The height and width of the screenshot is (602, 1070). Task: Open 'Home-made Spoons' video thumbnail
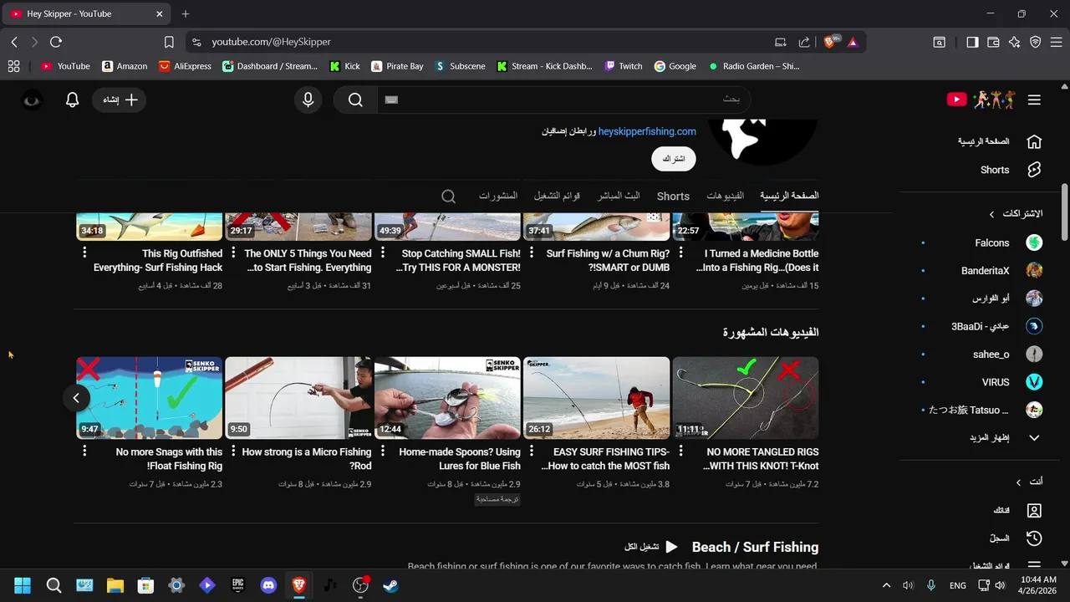(447, 398)
